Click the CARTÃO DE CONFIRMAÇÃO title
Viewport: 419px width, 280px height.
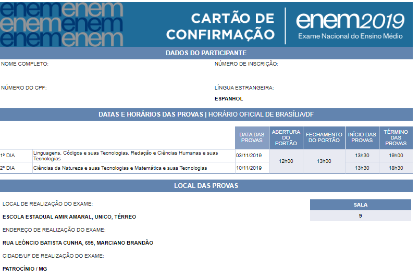[x=220, y=27]
